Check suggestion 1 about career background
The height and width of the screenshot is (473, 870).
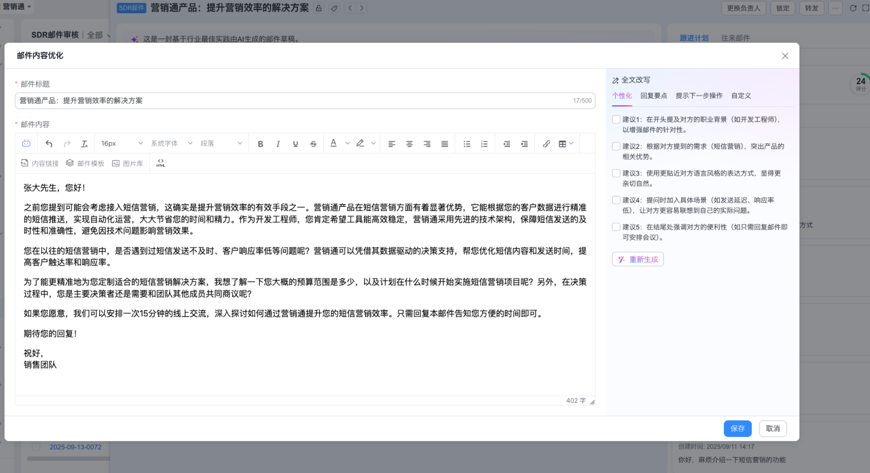pos(616,119)
